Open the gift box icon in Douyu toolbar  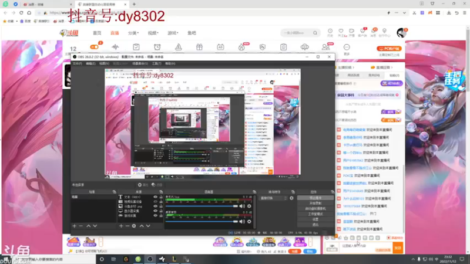tap(199, 47)
